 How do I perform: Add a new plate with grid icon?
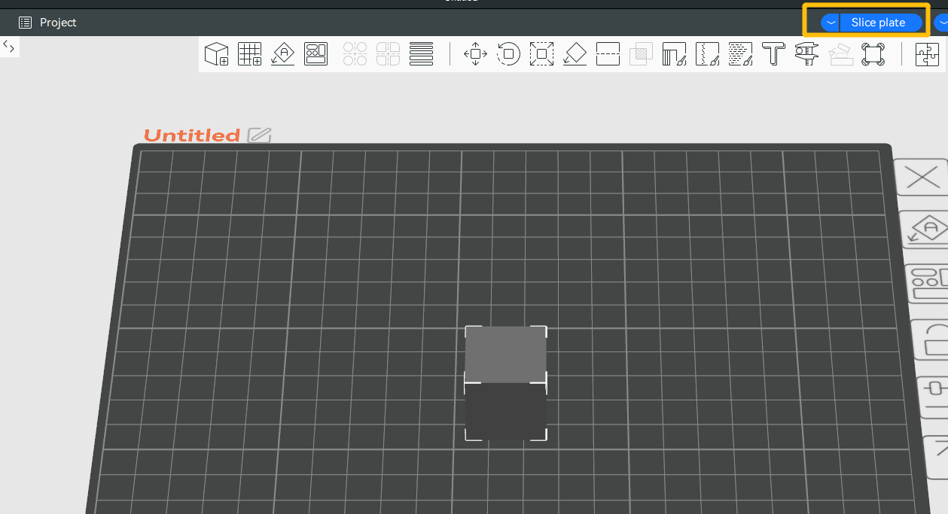tap(249, 54)
